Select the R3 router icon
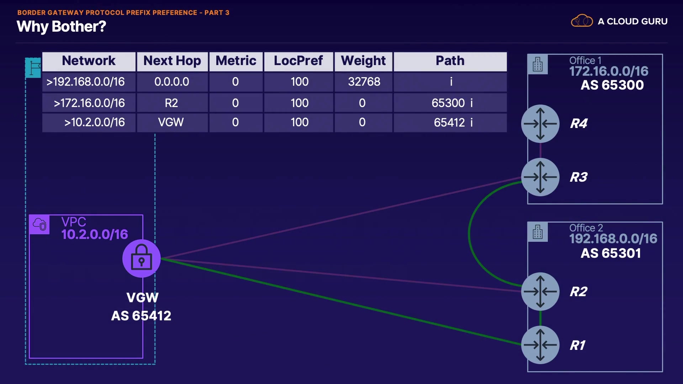Viewport: 683px width, 384px height. 540,177
